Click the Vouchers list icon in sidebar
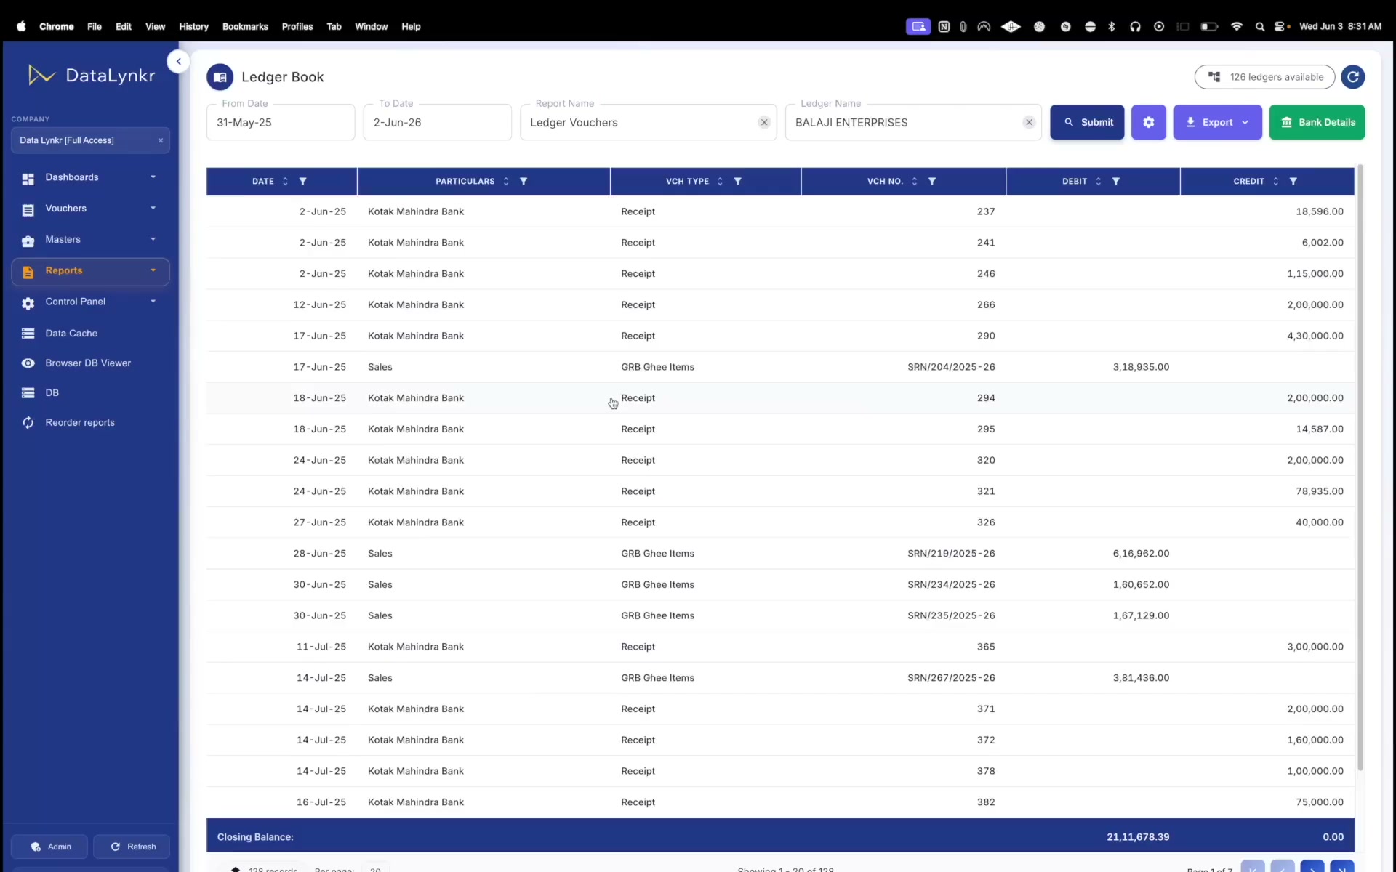 tap(28, 210)
